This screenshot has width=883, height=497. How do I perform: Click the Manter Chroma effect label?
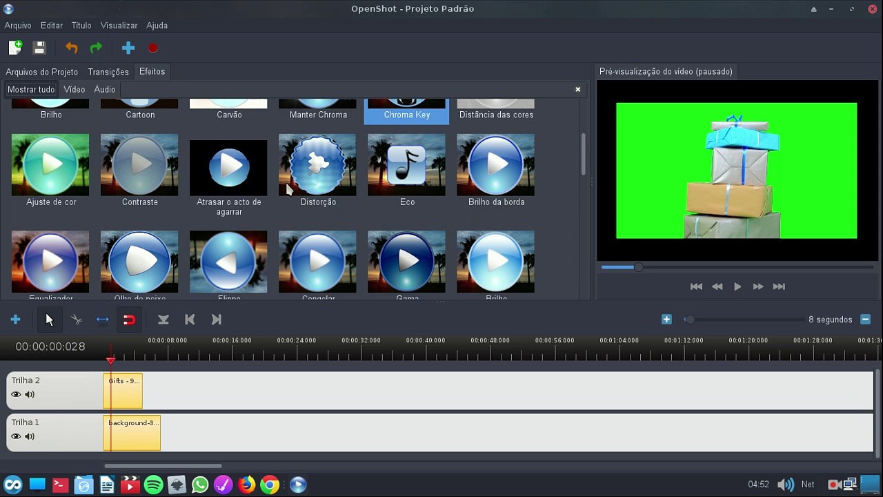318,115
